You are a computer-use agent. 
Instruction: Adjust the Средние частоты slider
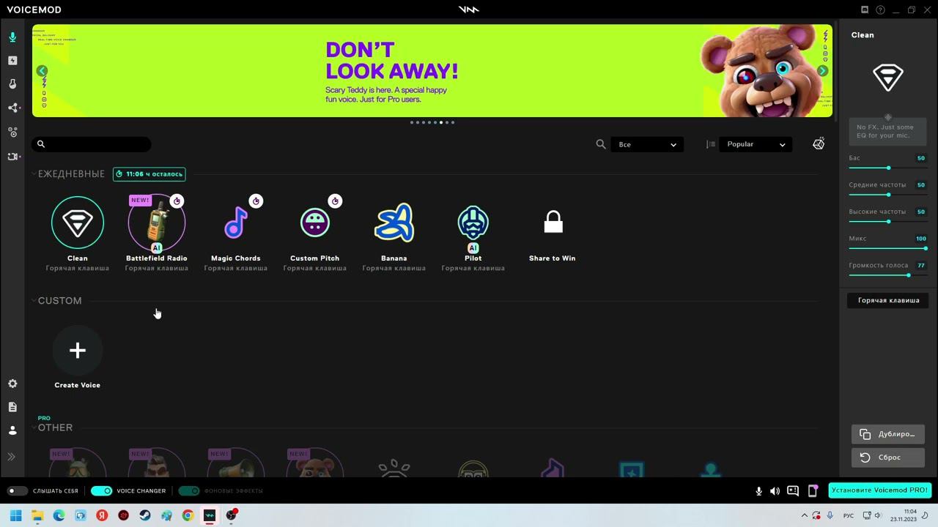coord(888,195)
